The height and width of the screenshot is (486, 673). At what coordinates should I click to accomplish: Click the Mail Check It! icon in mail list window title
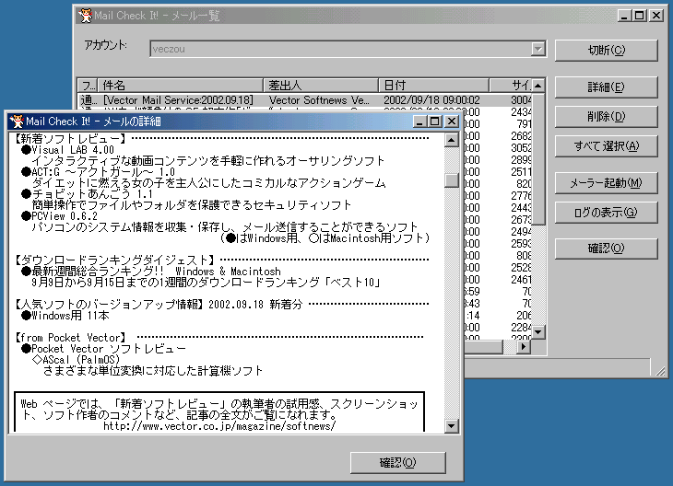point(86,16)
